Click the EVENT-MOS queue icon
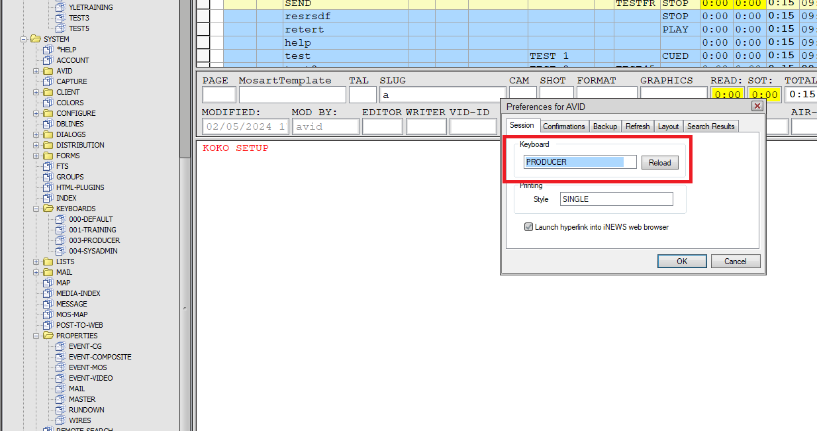Screen dimensions: 817x431 click(61, 367)
